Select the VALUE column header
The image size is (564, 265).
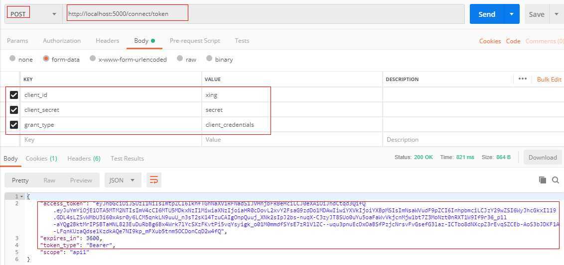coord(213,80)
